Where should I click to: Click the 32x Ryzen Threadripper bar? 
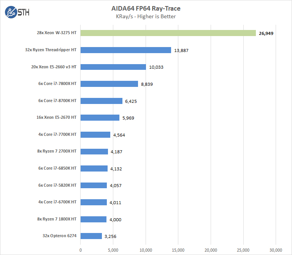tap(126, 50)
